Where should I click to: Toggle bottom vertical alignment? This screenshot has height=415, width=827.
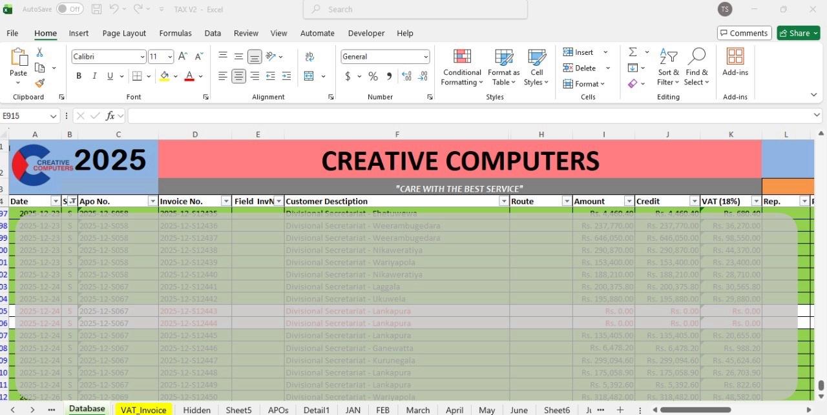(x=255, y=57)
